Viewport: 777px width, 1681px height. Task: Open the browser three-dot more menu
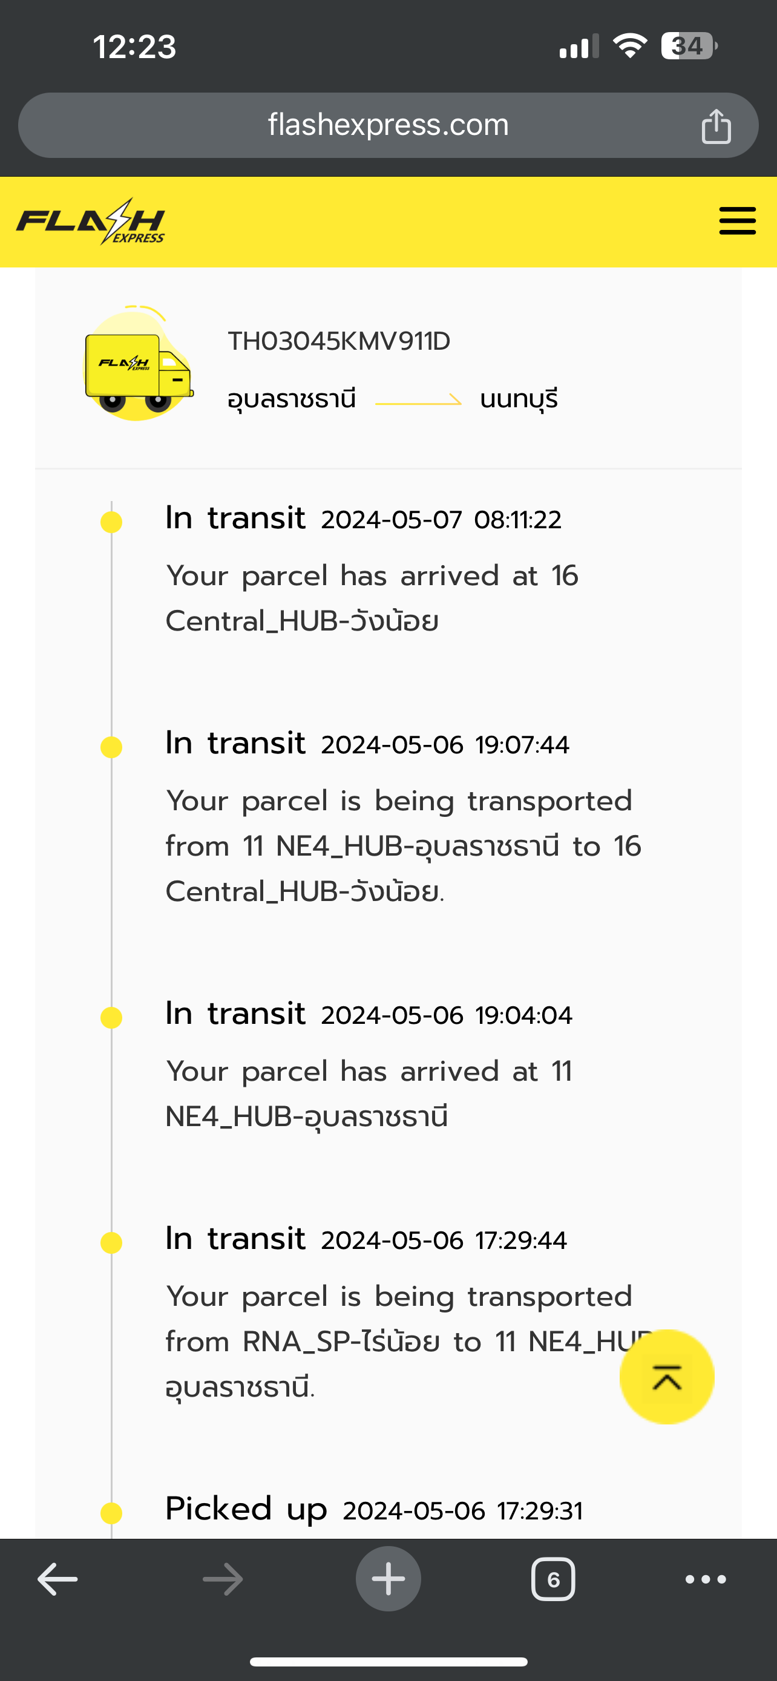pyautogui.click(x=705, y=1579)
